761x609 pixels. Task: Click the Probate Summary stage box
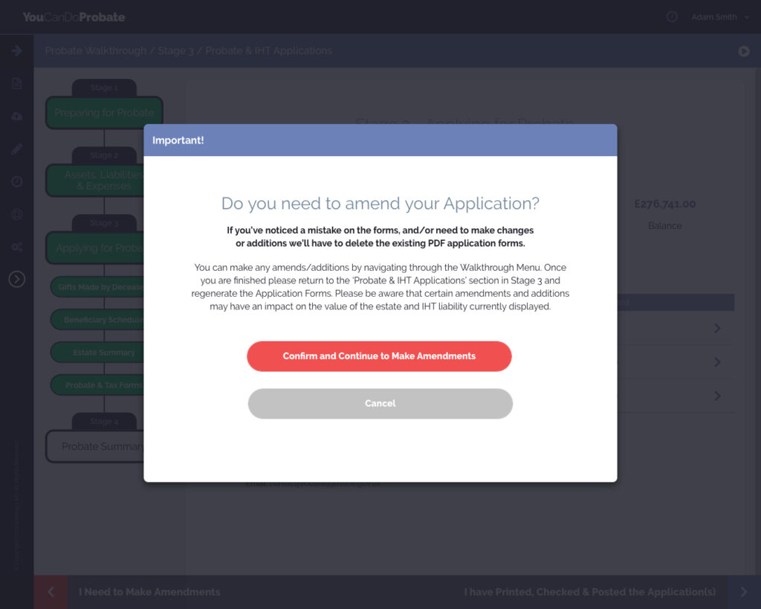click(x=95, y=446)
